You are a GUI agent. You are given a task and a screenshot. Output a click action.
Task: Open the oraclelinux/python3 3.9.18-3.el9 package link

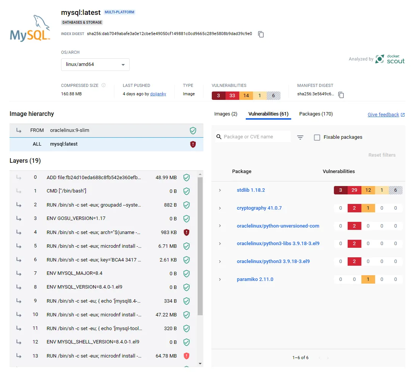(273, 261)
